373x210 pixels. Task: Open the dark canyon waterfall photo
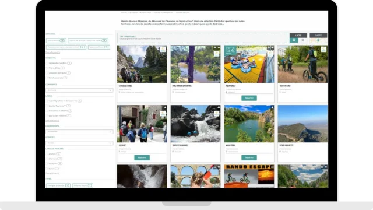coord(142,176)
